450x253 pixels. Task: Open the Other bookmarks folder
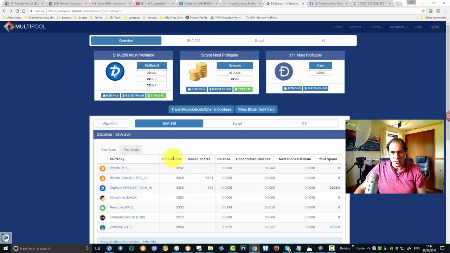click(433, 18)
